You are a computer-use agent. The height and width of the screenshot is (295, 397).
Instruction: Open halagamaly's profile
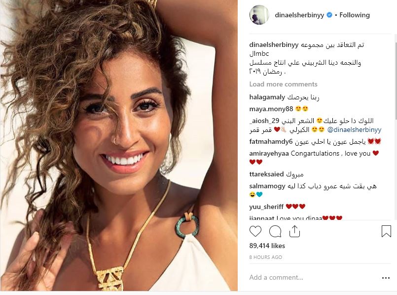pyautogui.click(x=267, y=97)
